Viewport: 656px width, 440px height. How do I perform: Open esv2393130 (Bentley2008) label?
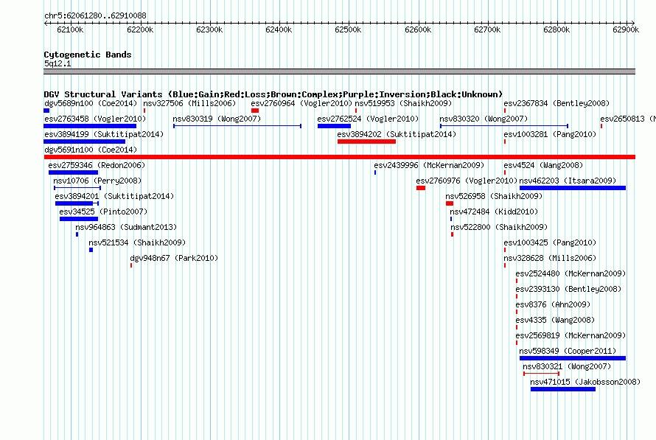click(x=568, y=289)
